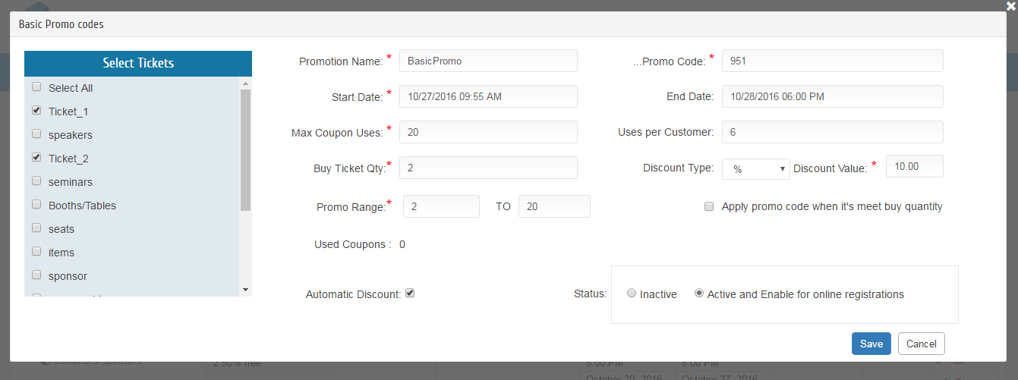The height and width of the screenshot is (380, 1018).
Task: Click the Discount Value field
Action: (x=915, y=166)
